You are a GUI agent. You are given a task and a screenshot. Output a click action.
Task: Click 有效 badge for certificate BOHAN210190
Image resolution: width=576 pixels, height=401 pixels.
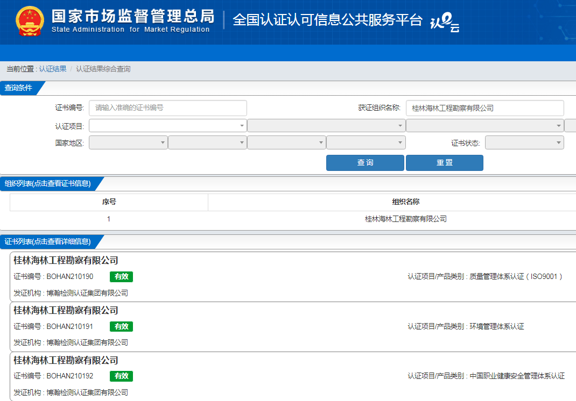(x=121, y=277)
